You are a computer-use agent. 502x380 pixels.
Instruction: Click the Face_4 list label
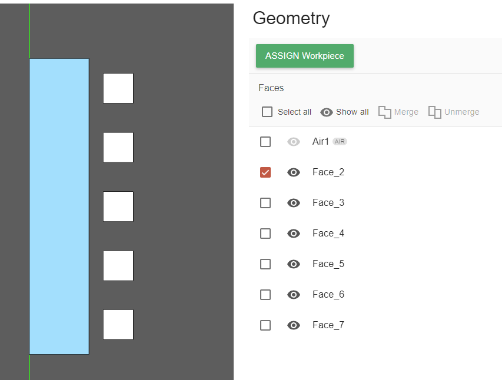[328, 234]
